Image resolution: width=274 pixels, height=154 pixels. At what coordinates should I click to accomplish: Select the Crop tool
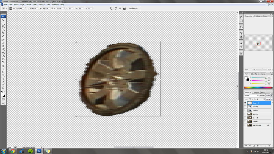click(3, 33)
